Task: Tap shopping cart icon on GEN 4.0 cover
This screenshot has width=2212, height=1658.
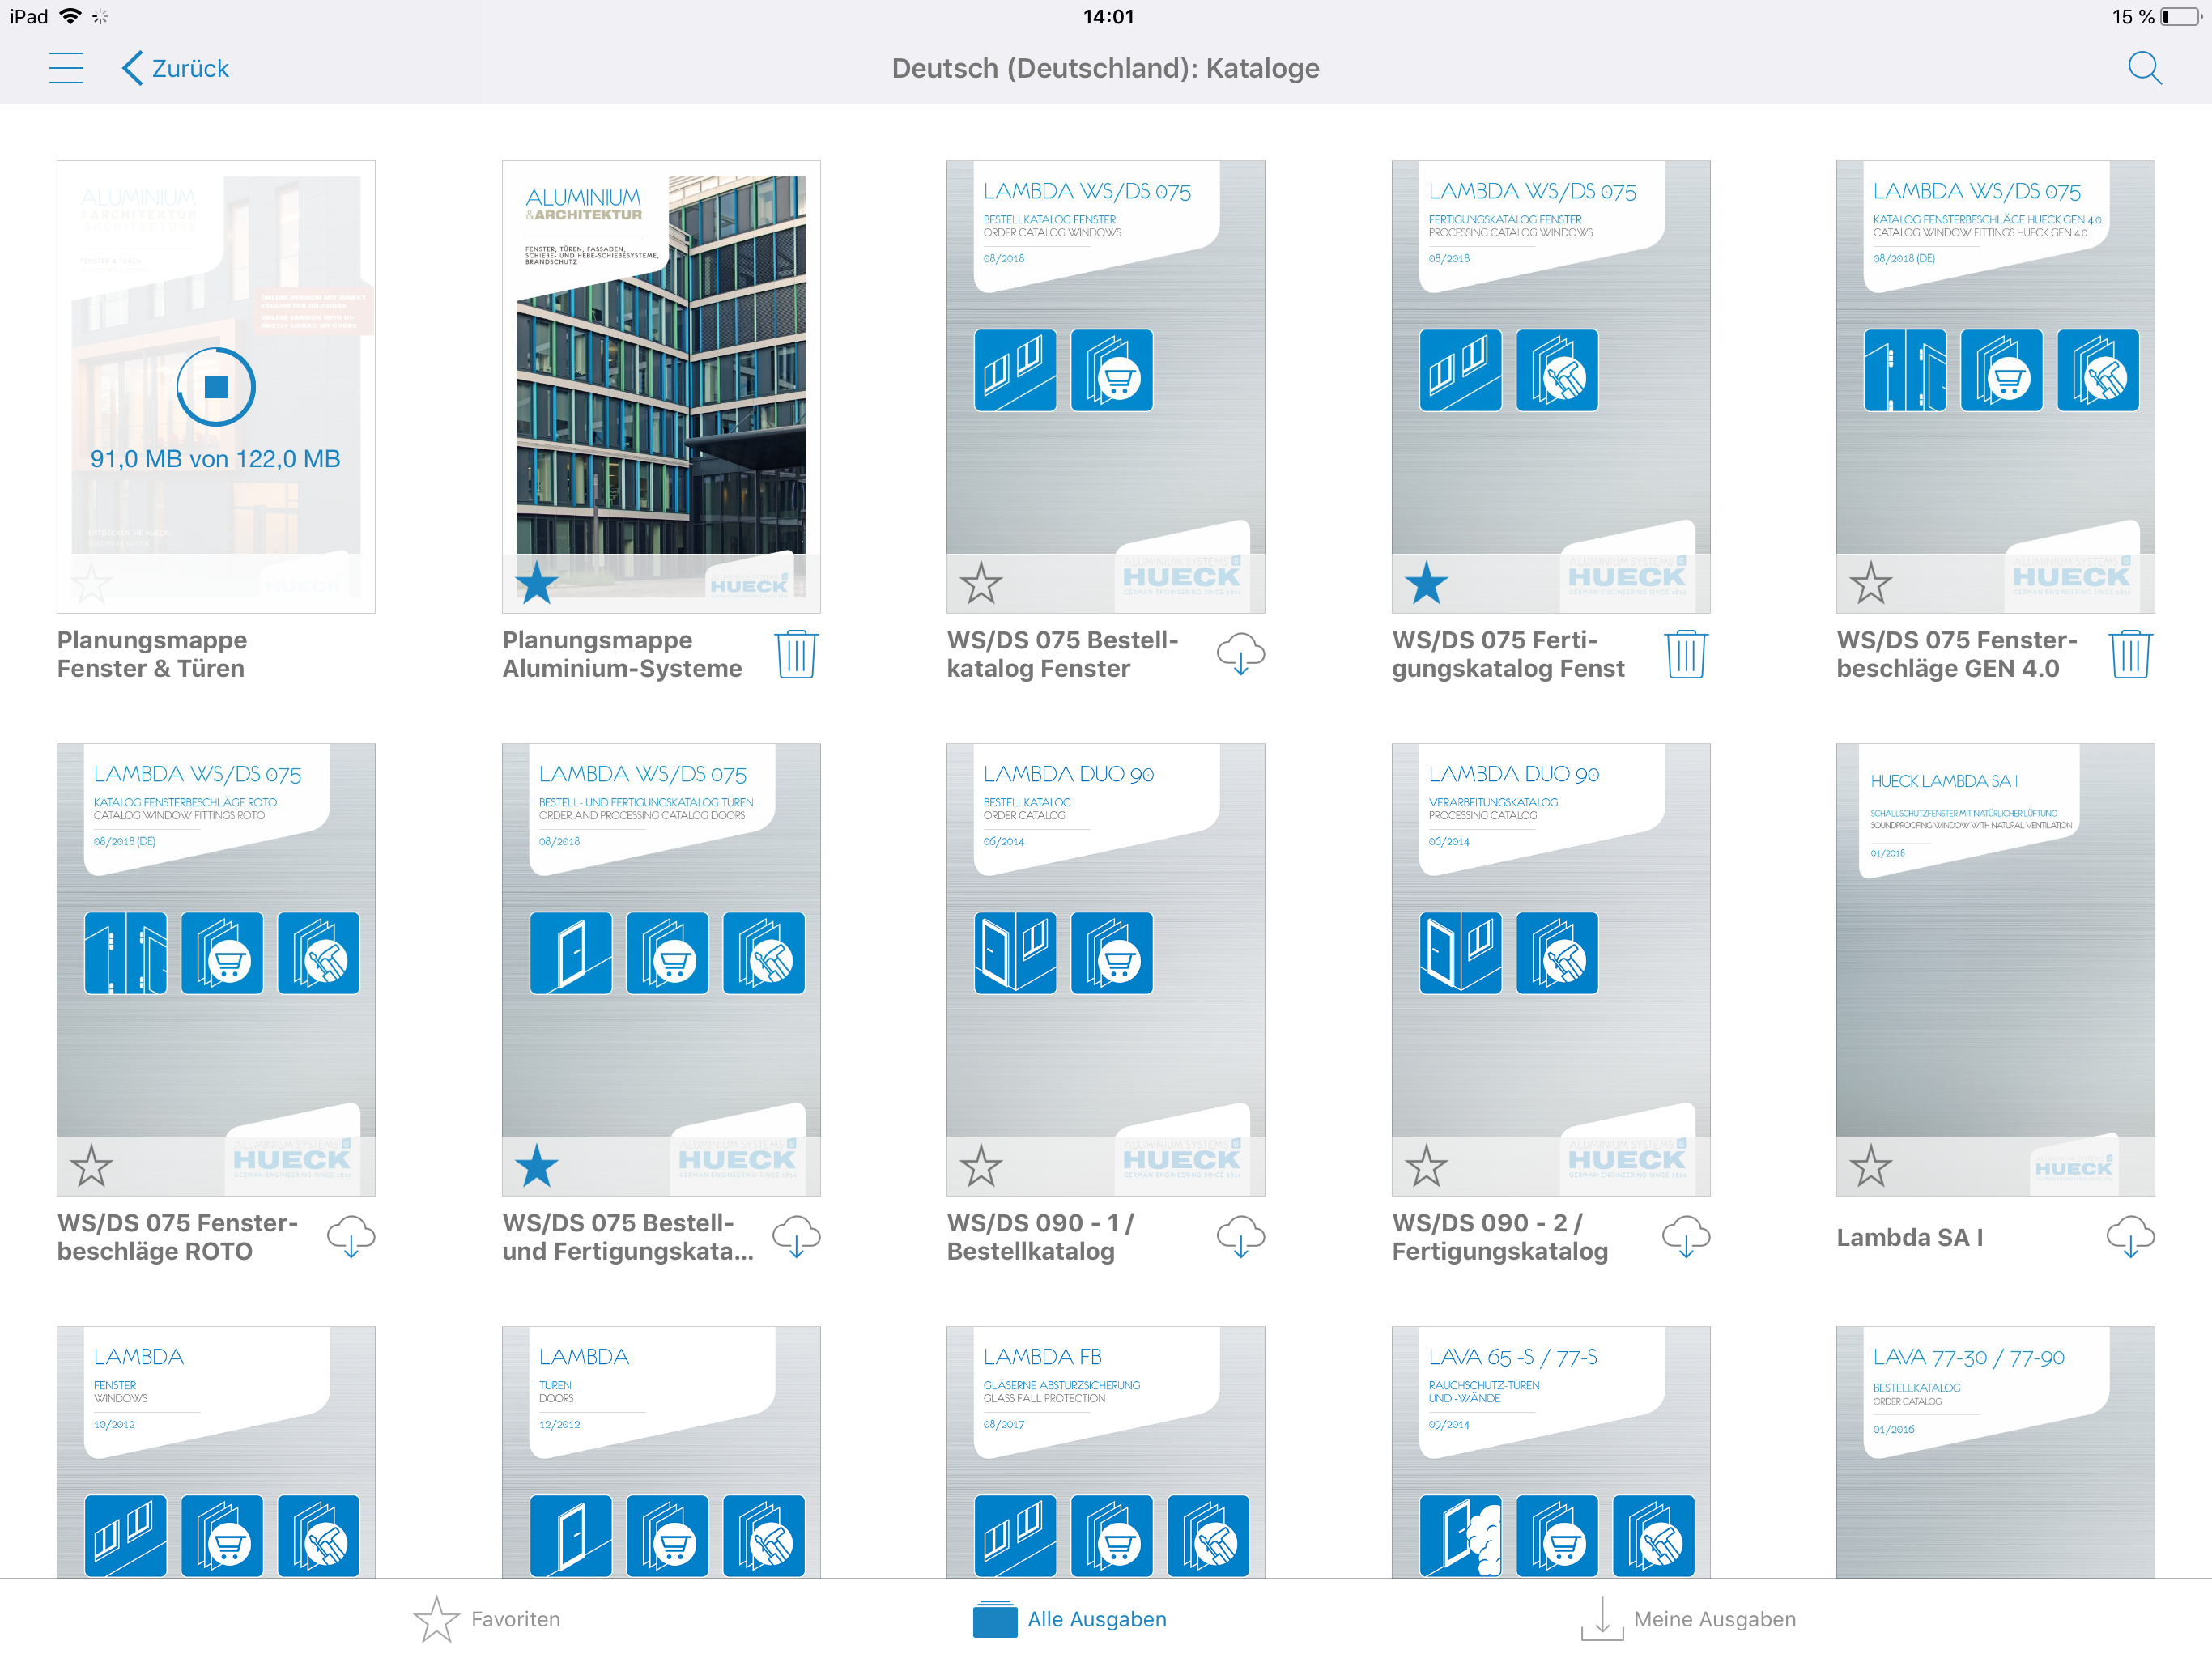Action: (x=2001, y=370)
